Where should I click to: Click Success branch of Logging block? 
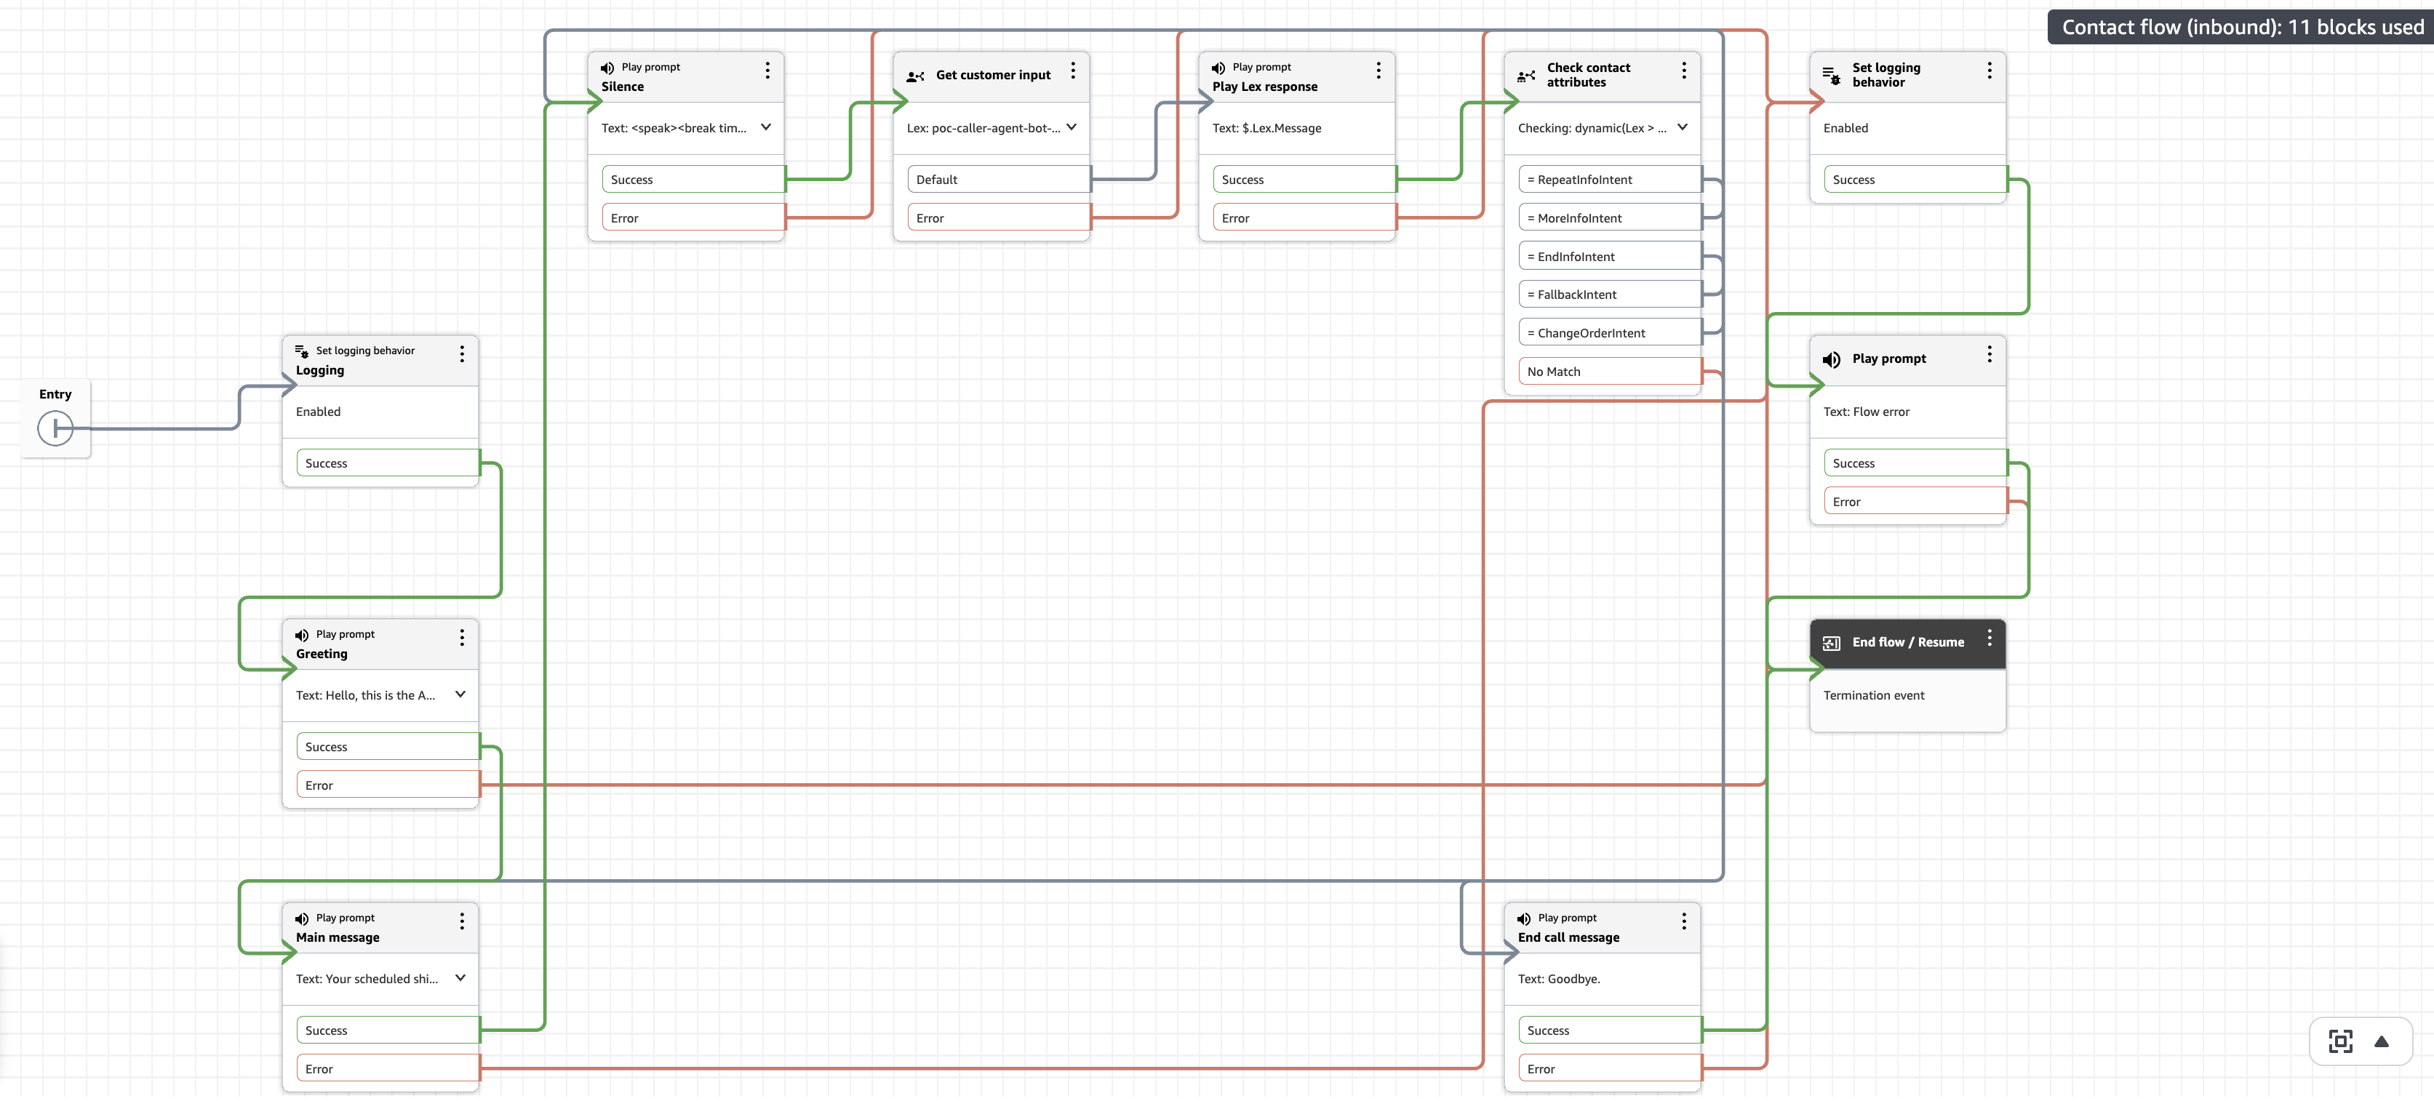[388, 464]
